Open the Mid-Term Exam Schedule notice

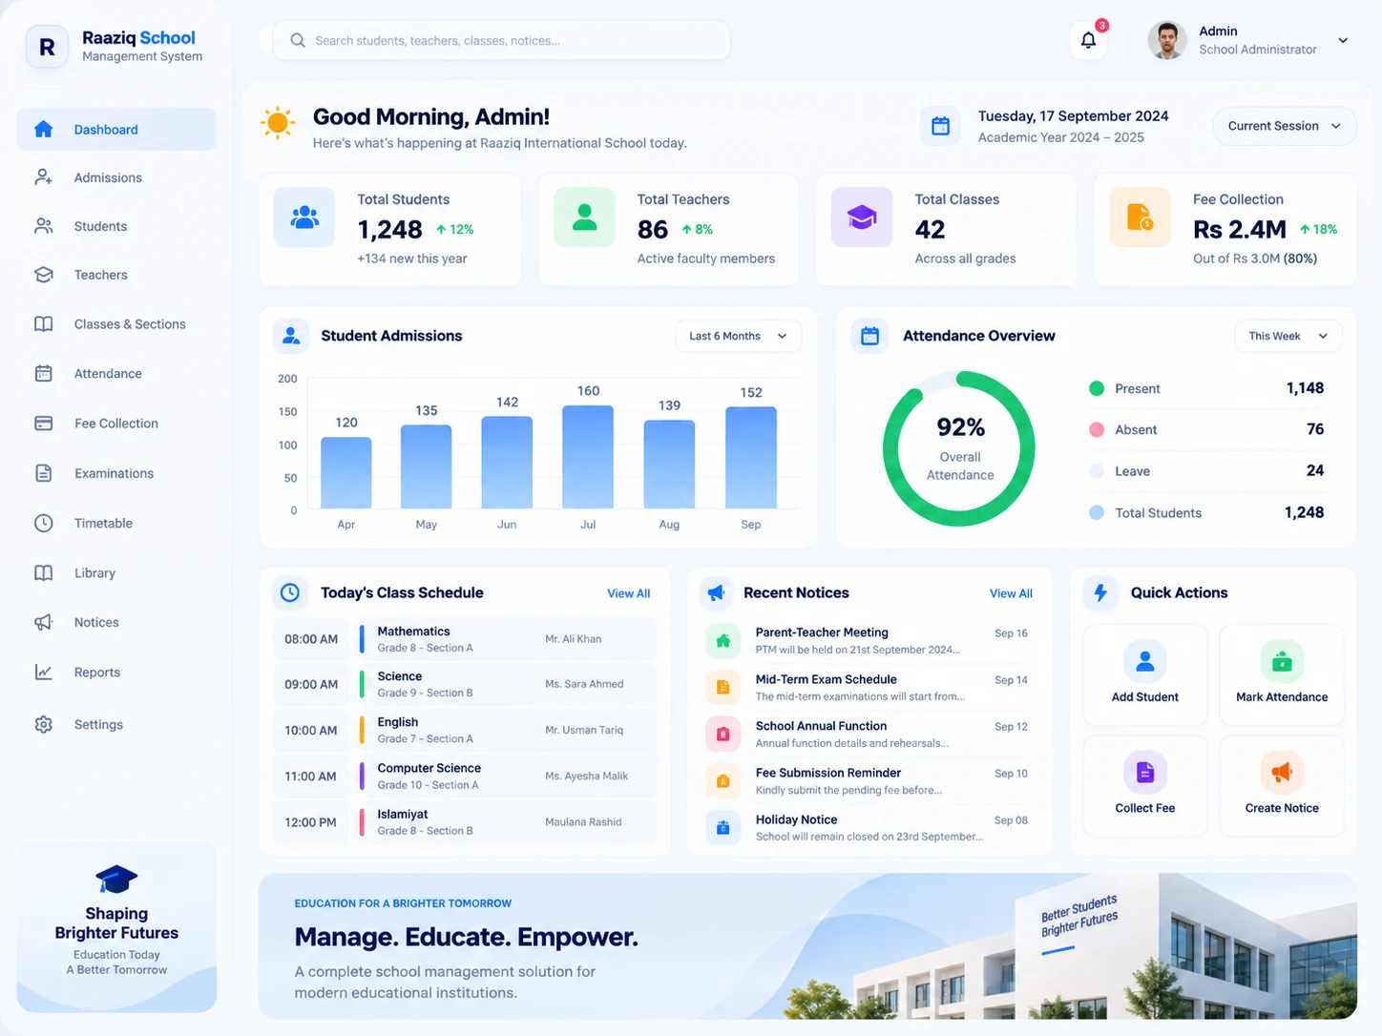pyautogui.click(x=869, y=687)
